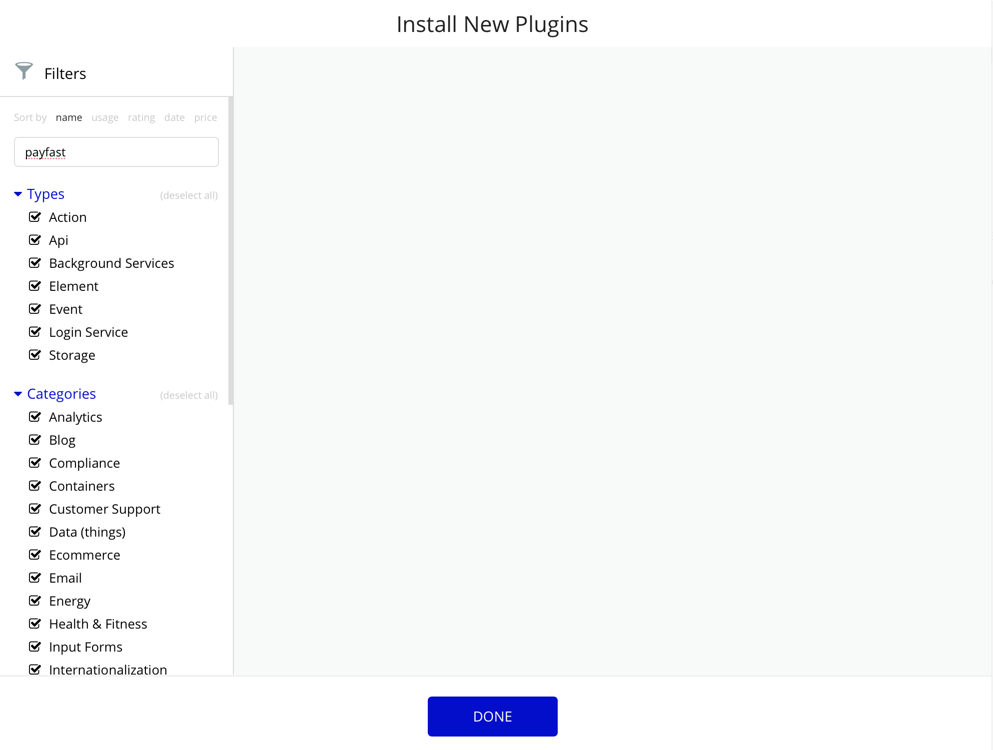Image resolution: width=993 pixels, height=750 pixels.
Task: Toggle the Element type checkbox
Action: click(x=34, y=286)
